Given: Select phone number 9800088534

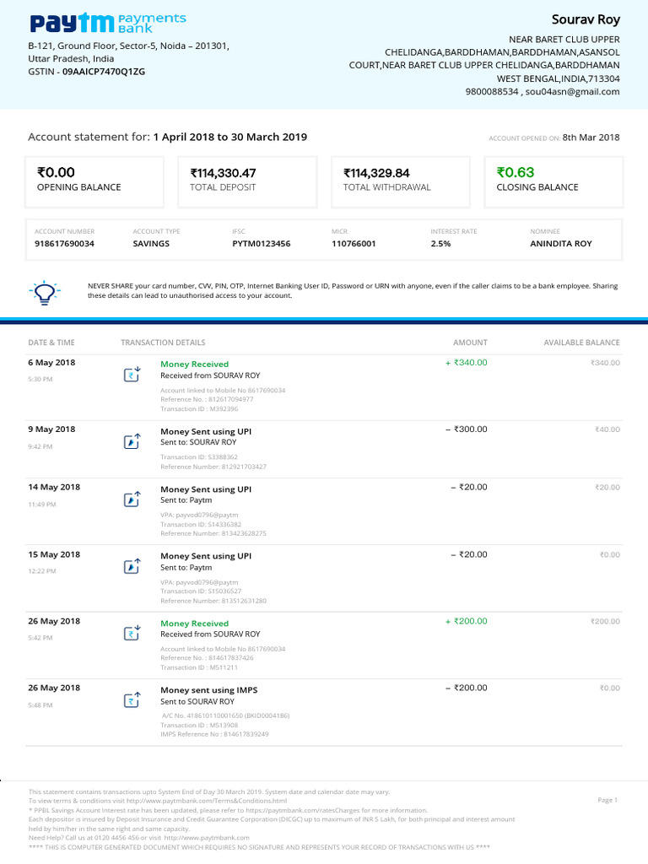Looking at the screenshot, I should pos(492,91).
